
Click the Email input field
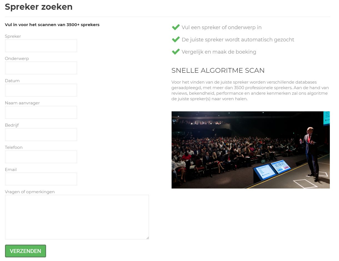point(41,179)
